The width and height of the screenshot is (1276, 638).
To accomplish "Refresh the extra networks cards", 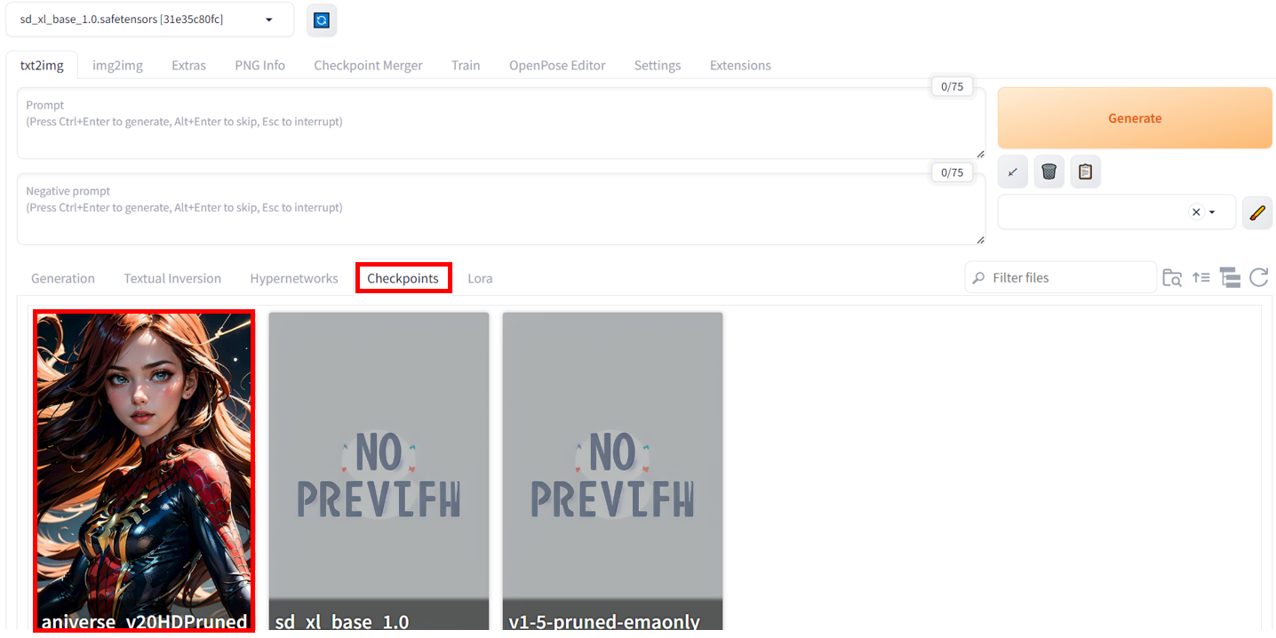I will pyautogui.click(x=1258, y=278).
